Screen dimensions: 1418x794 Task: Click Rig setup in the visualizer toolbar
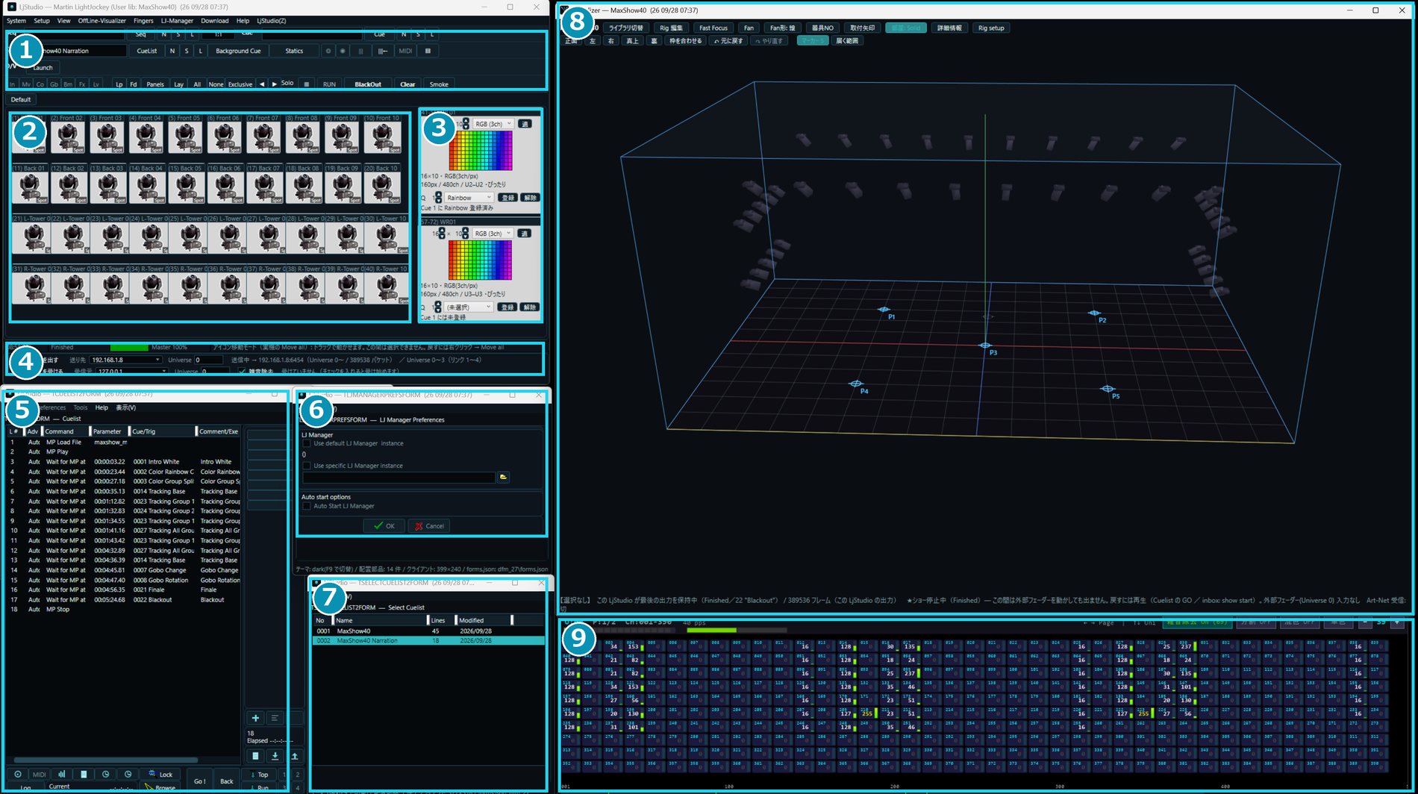(x=991, y=28)
